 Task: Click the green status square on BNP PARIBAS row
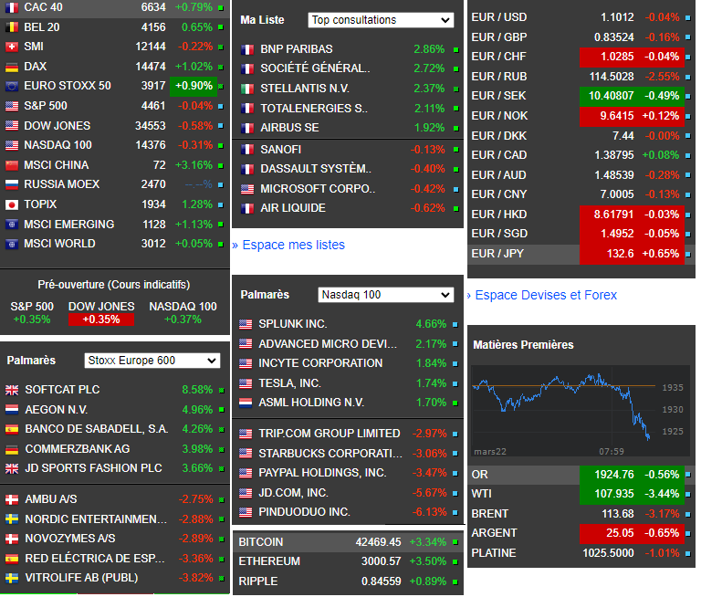pyautogui.click(x=456, y=49)
